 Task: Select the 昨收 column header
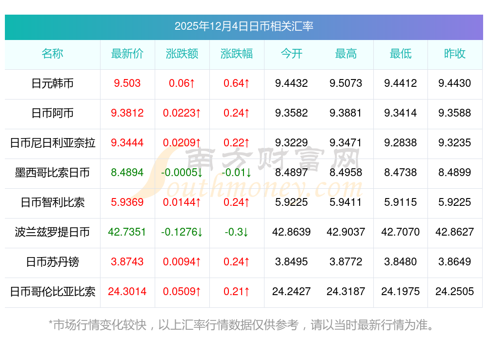[455, 54]
